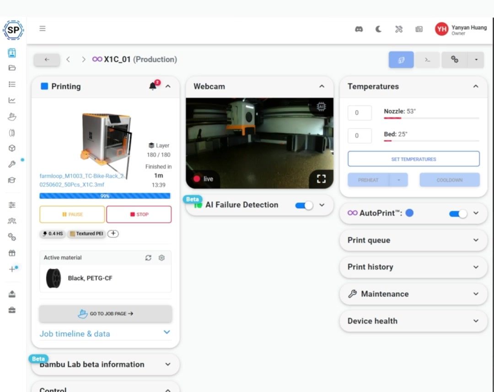Open the files folder icon in sidebar
This screenshot has width=494, height=392.
pos(12,68)
